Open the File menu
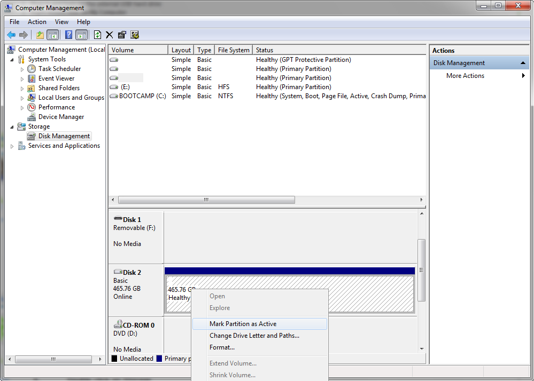The height and width of the screenshot is (381, 534). [14, 22]
